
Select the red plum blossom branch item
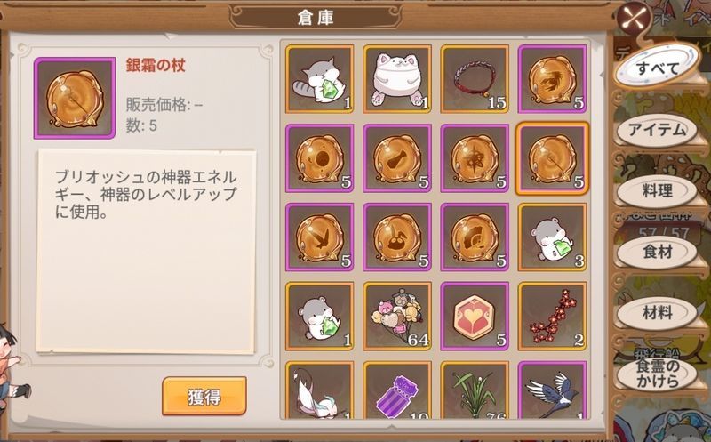[x=552, y=317]
